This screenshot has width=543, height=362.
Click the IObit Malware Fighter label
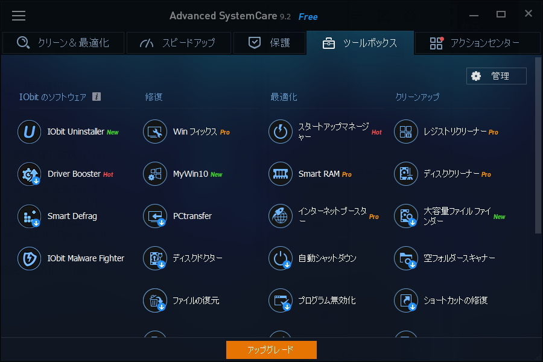[x=86, y=258]
